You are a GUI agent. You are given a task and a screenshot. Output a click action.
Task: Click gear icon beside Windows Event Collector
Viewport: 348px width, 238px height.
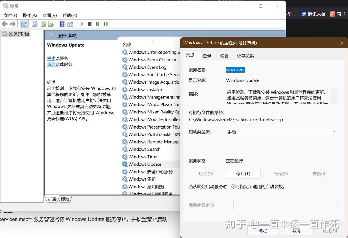[x=125, y=60]
